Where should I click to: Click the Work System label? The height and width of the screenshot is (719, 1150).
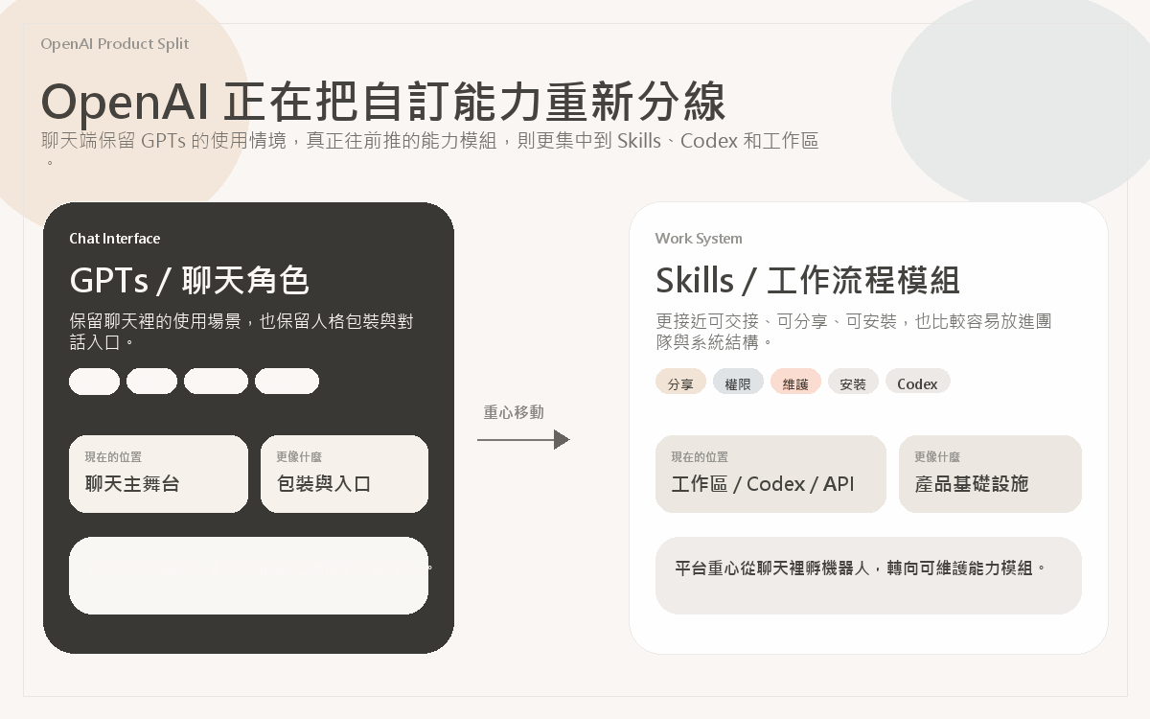[x=699, y=239]
